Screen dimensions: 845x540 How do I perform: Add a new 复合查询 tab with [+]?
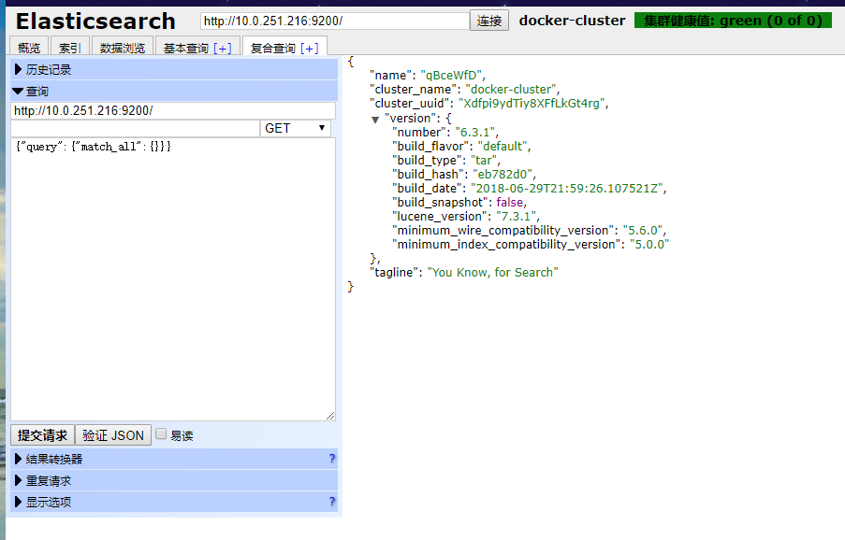point(310,49)
